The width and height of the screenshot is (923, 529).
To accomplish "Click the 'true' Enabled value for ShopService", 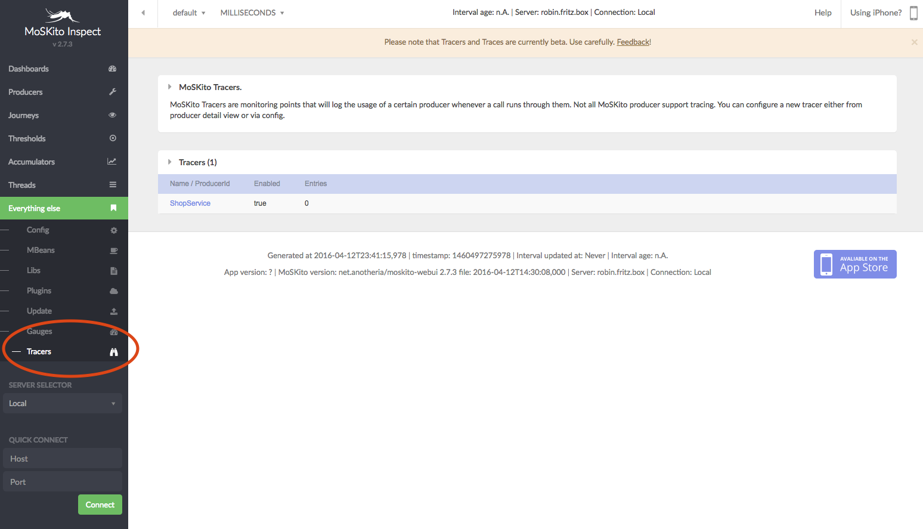I will pyautogui.click(x=260, y=203).
